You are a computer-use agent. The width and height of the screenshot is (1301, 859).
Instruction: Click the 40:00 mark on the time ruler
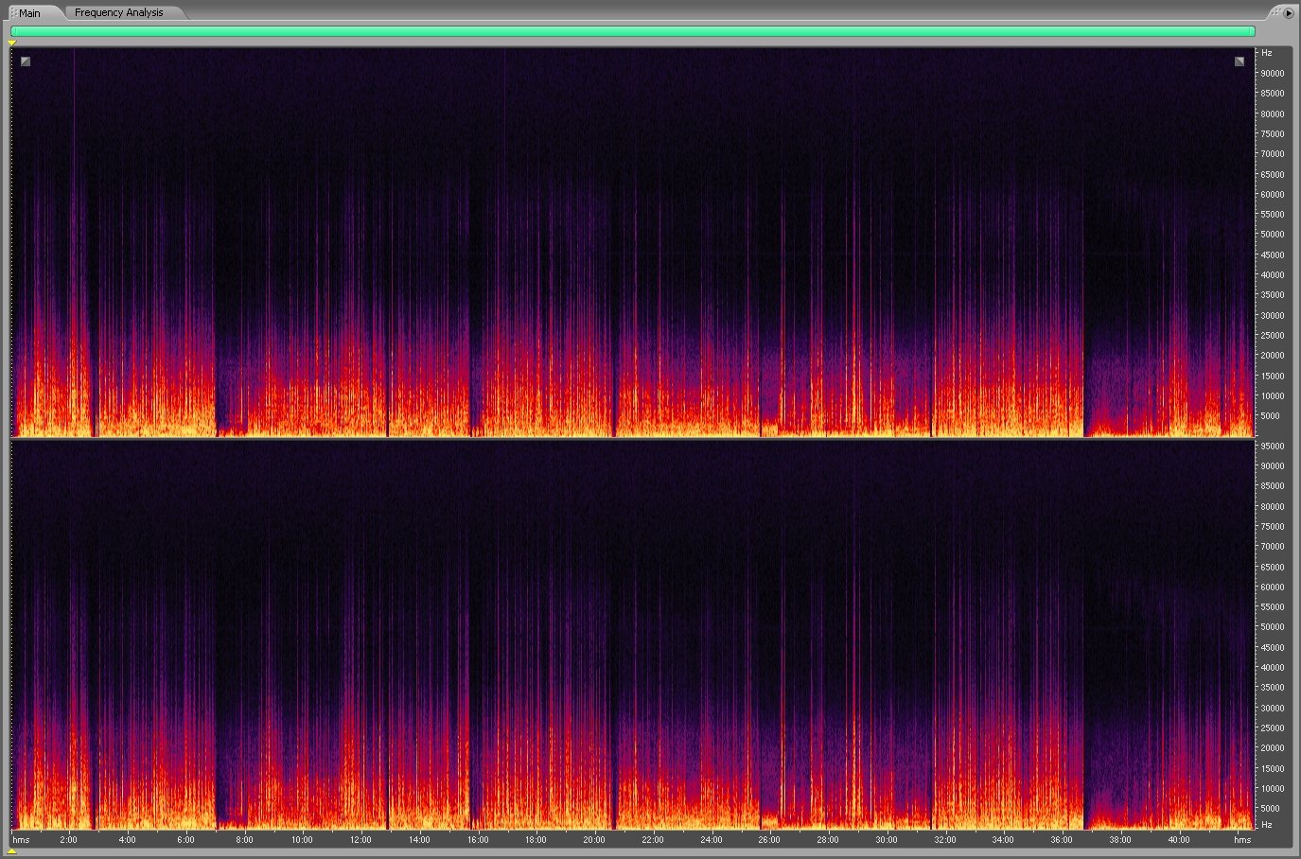pyautogui.click(x=1178, y=839)
